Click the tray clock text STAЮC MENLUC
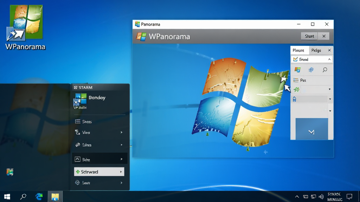 [335, 197]
